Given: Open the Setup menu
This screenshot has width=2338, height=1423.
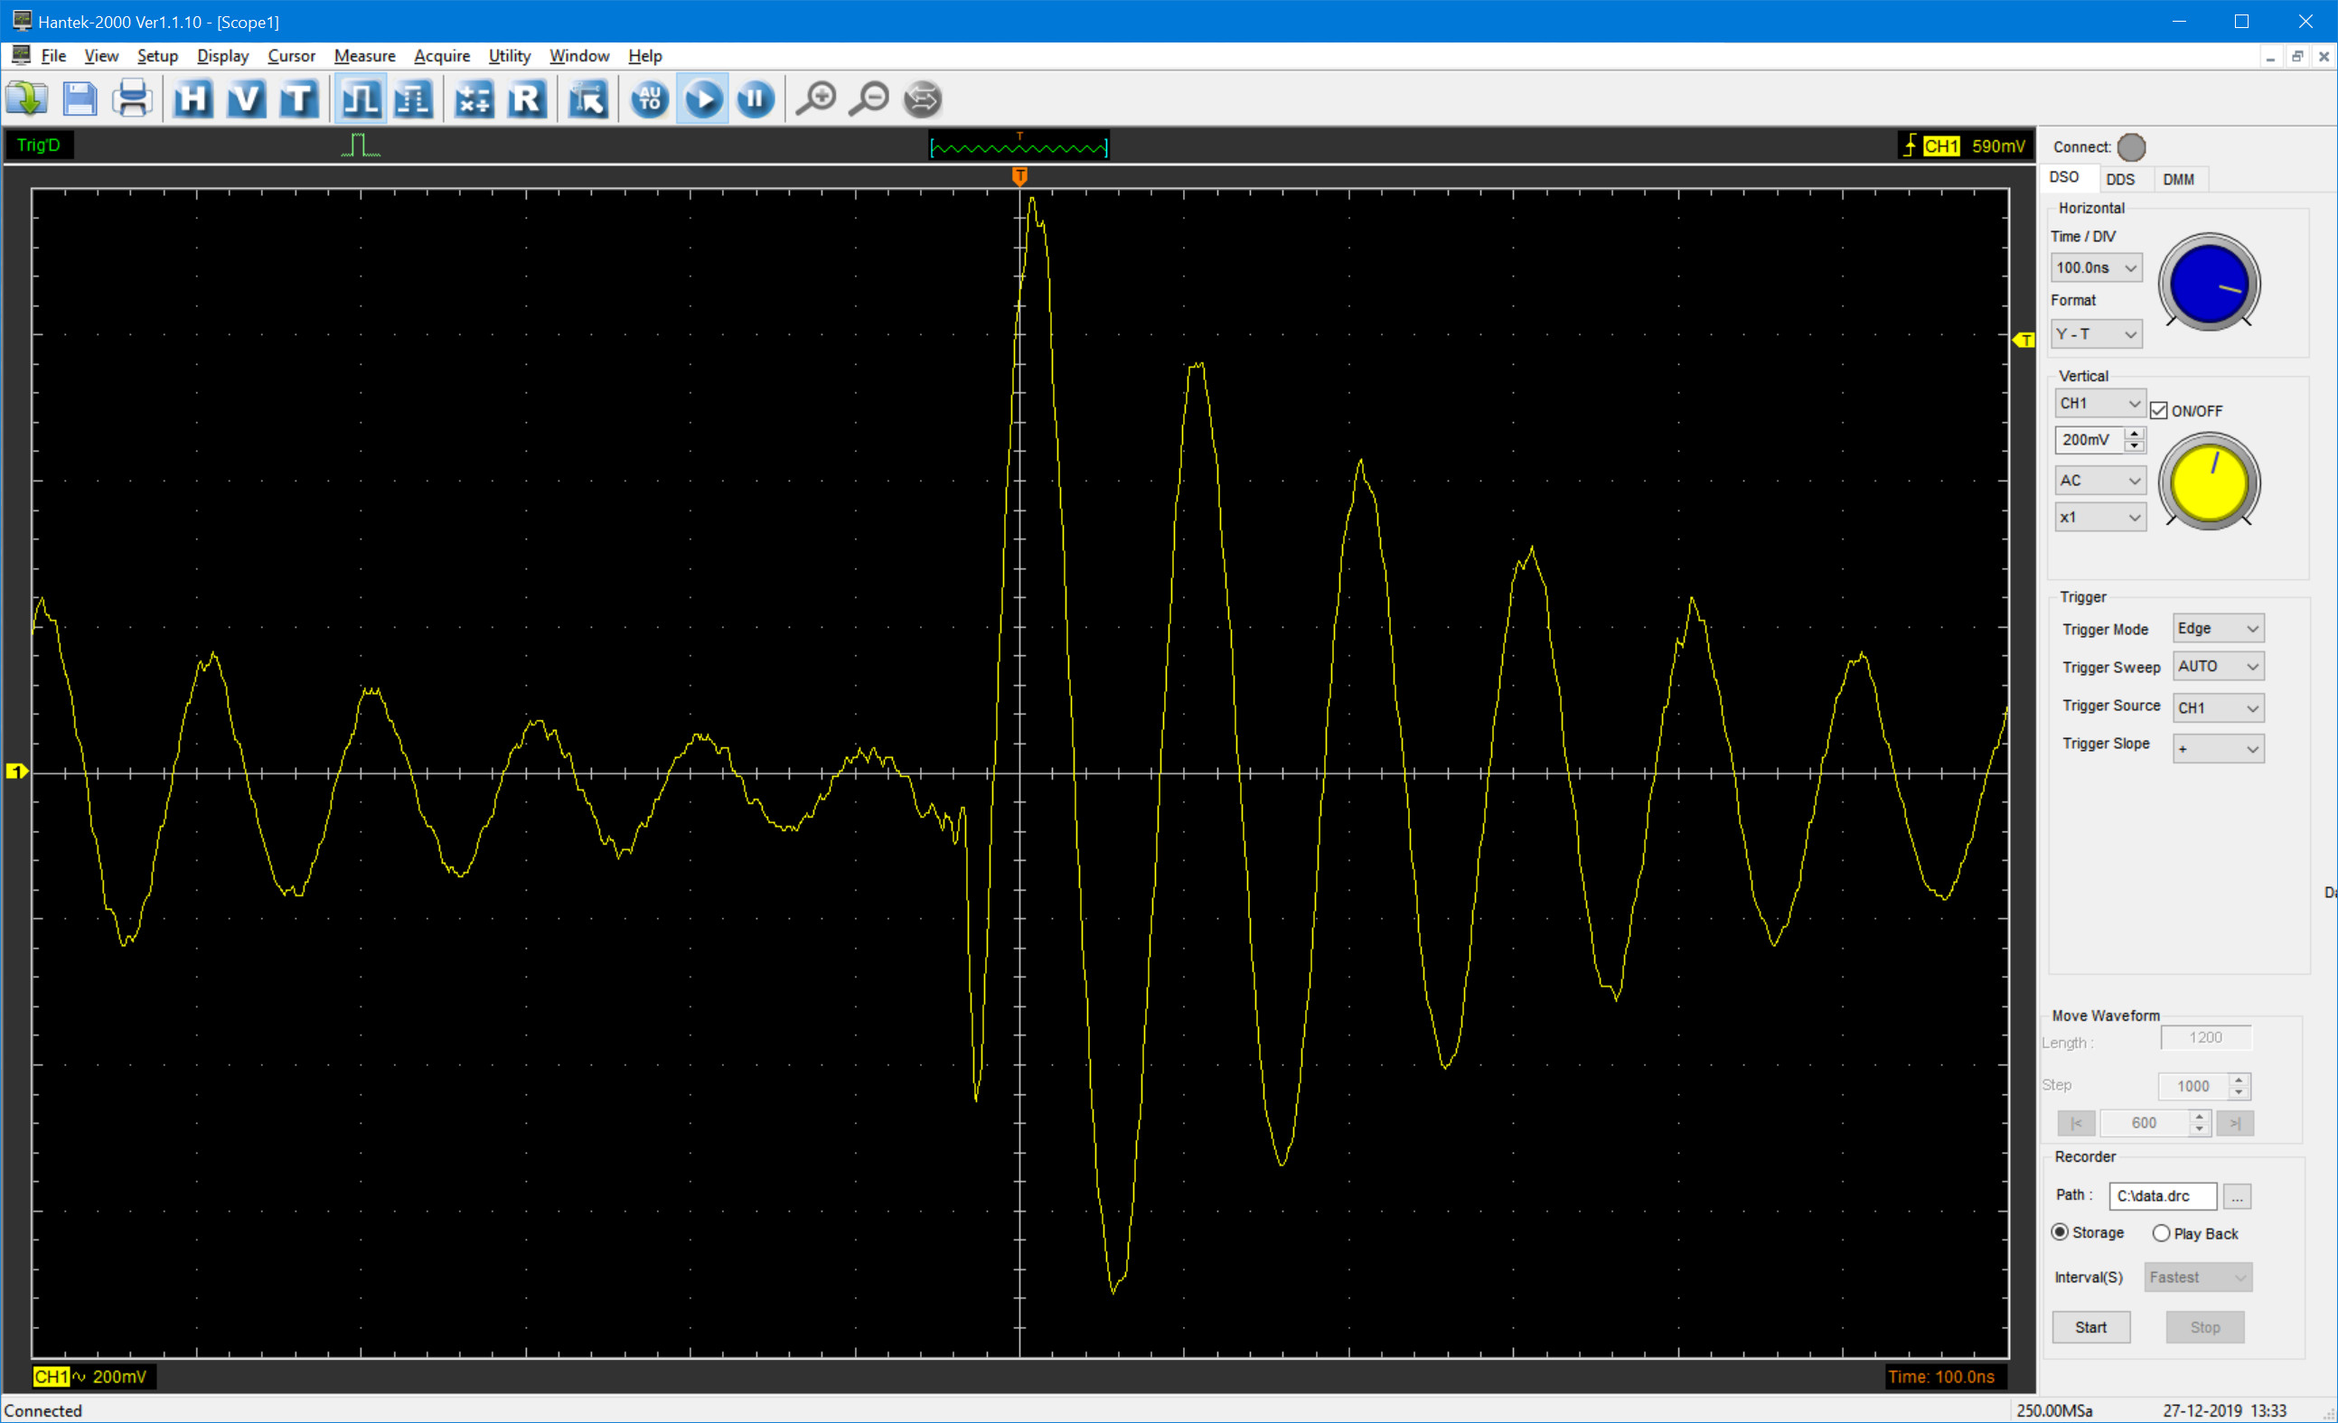Looking at the screenshot, I should pos(157,56).
